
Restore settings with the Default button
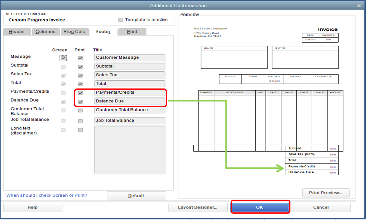[x=136, y=195]
